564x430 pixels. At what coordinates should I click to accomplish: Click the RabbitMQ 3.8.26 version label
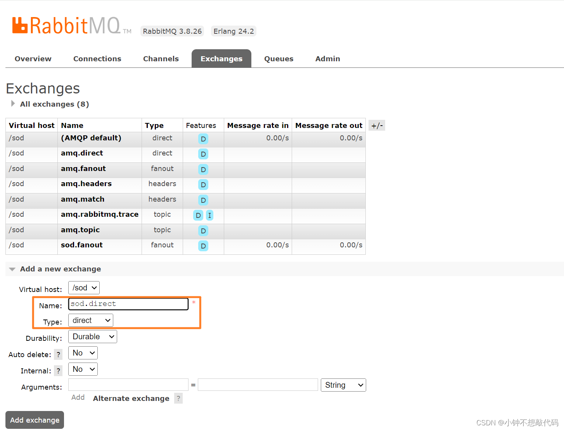click(172, 31)
